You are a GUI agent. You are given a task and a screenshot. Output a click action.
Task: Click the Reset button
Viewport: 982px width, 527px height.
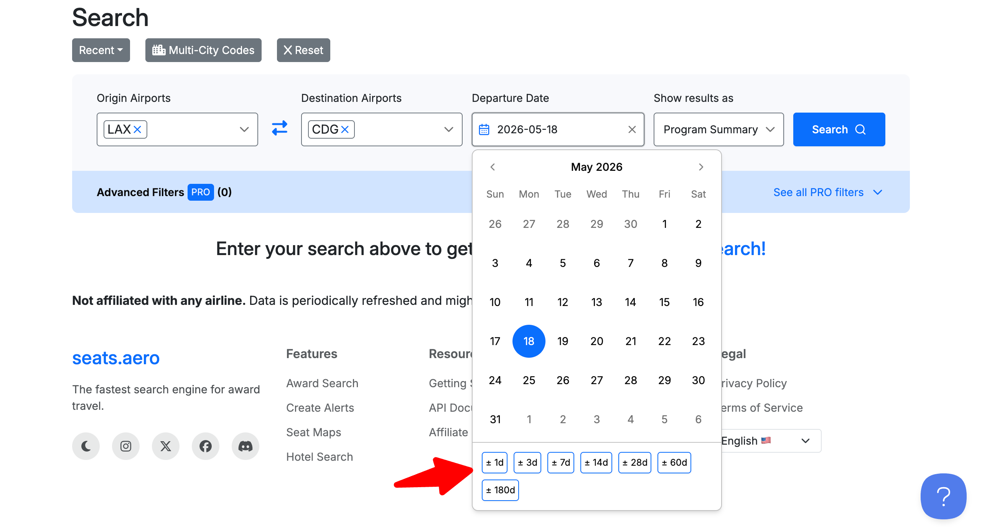pyautogui.click(x=303, y=50)
